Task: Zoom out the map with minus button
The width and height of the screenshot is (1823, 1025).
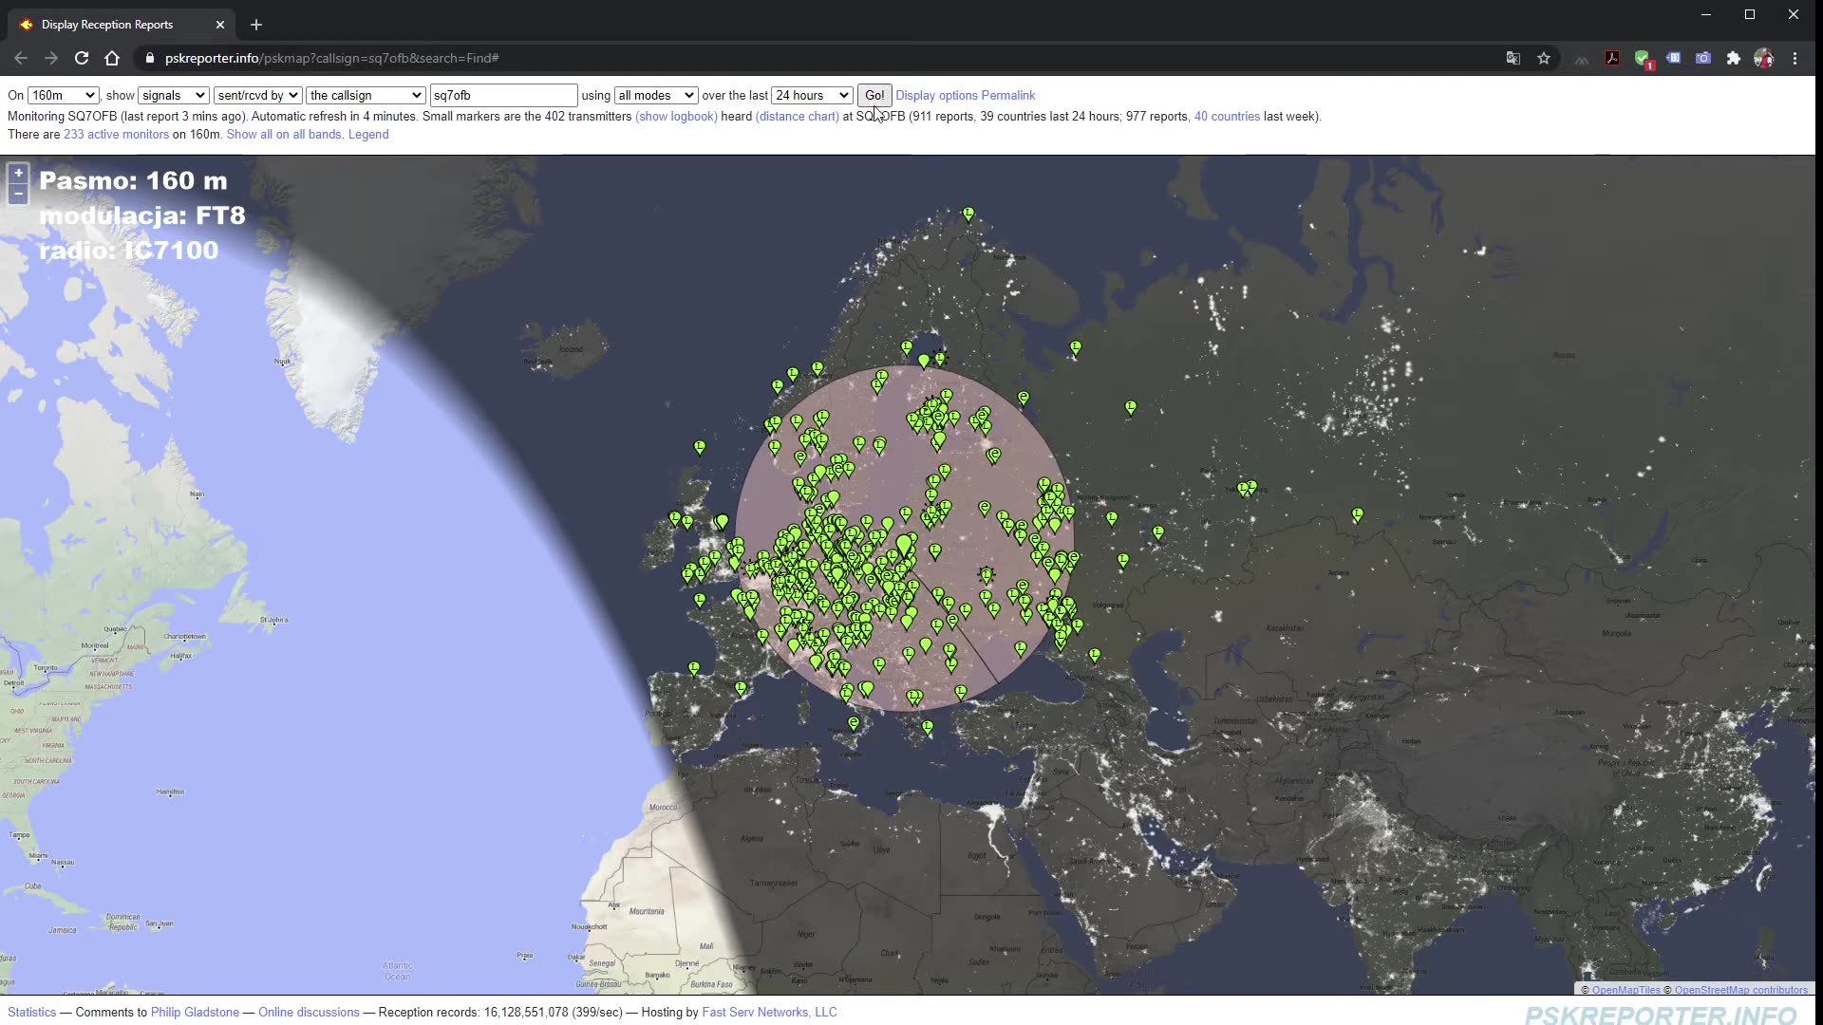Action: click(18, 194)
